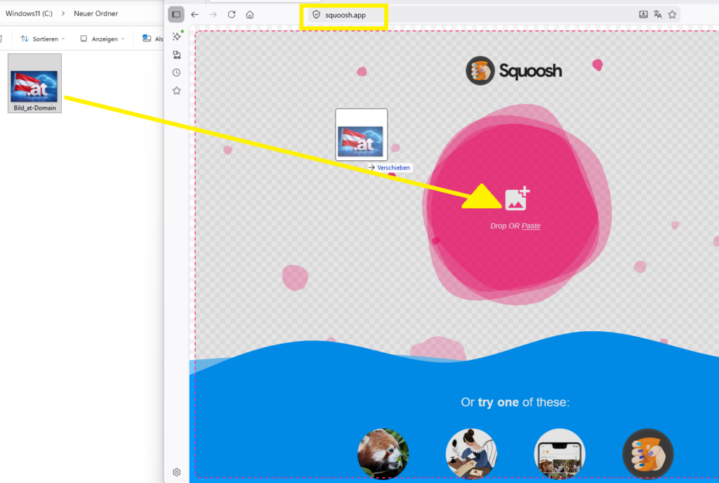Click the Als button in Explorer toolbar
The image size is (719, 483).
point(152,39)
